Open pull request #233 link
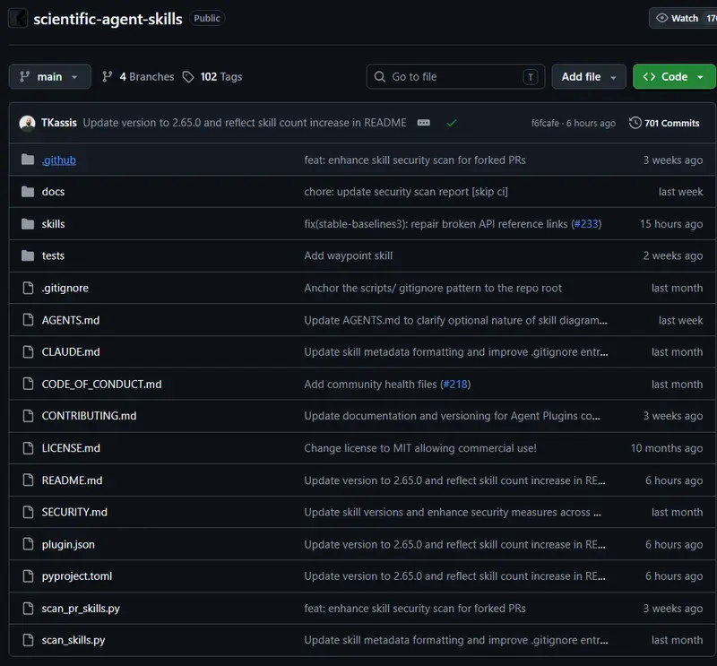Screen dimensions: 717x666 tap(586, 224)
